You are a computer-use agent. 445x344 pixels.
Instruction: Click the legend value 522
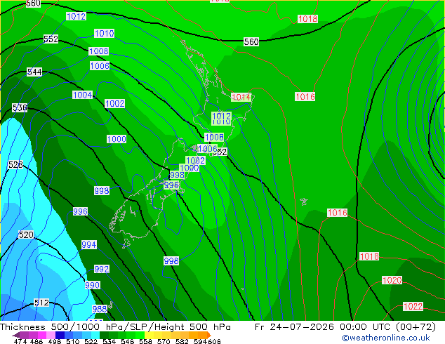91,341
